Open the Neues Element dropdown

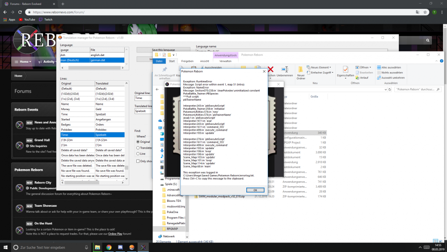[x=319, y=67]
